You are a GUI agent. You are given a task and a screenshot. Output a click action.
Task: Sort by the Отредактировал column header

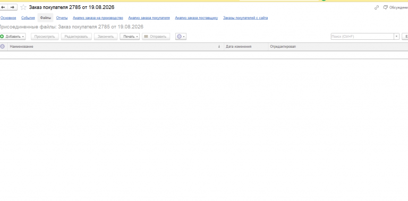[x=338, y=47]
